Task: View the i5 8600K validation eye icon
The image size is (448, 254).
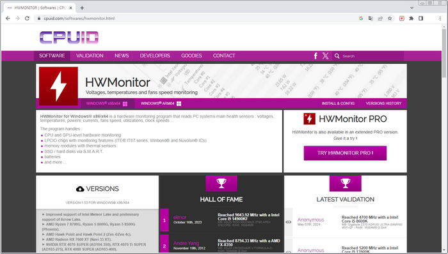Action: coord(288,222)
